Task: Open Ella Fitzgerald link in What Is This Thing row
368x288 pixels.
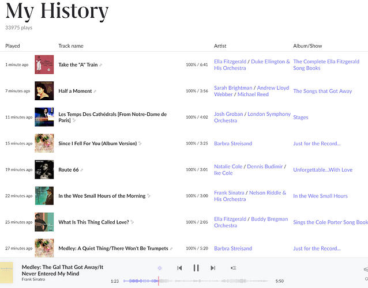Action: tap(230, 219)
